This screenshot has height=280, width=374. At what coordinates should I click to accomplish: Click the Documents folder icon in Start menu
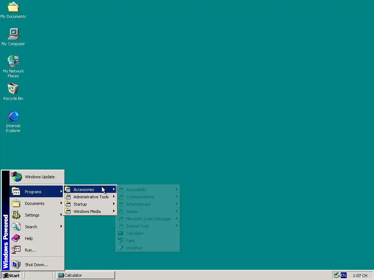pos(16,203)
